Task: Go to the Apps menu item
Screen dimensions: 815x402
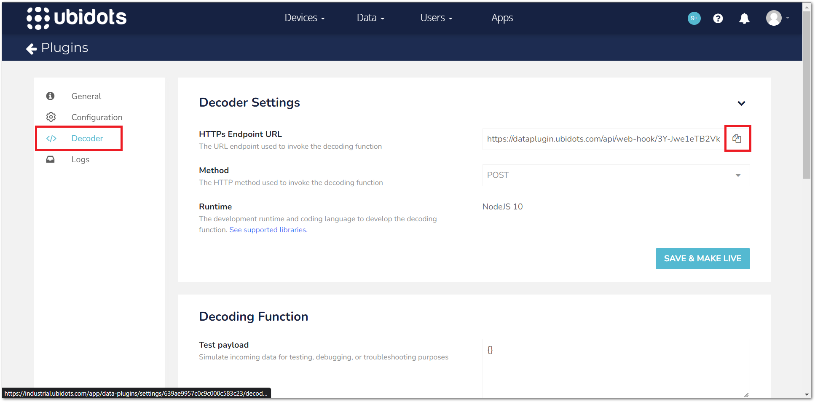Action: point(502,18)
